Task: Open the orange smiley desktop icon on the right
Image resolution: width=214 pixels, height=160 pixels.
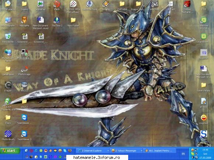Action: click(203, 119)
